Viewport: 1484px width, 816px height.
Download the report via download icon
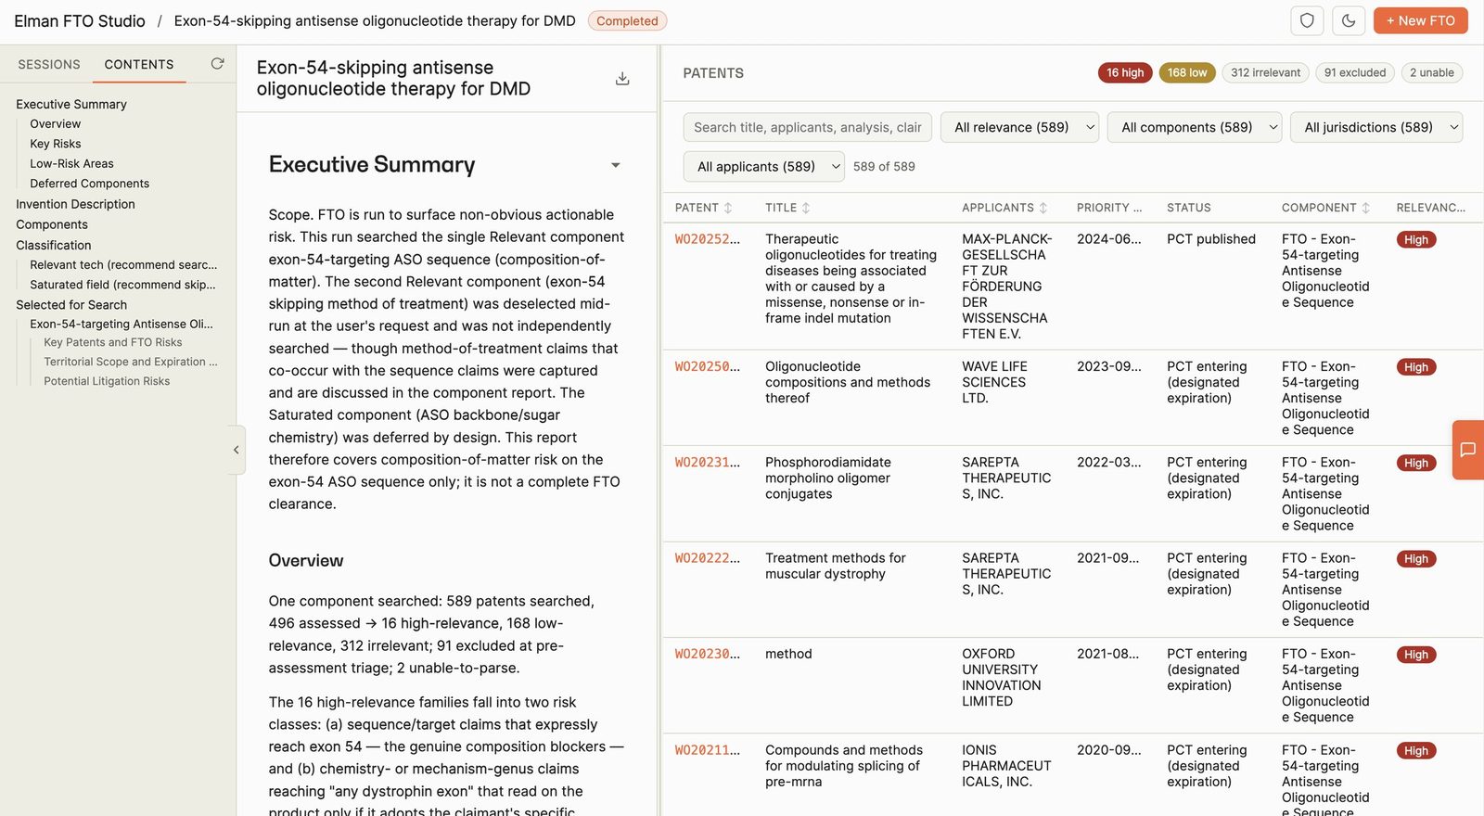[x=622, y=79]
